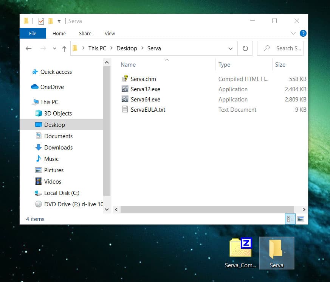This screenshot has height=282, width=330.
Task: Select the Serva64.exe application icon
Action: tap(125, 99)
